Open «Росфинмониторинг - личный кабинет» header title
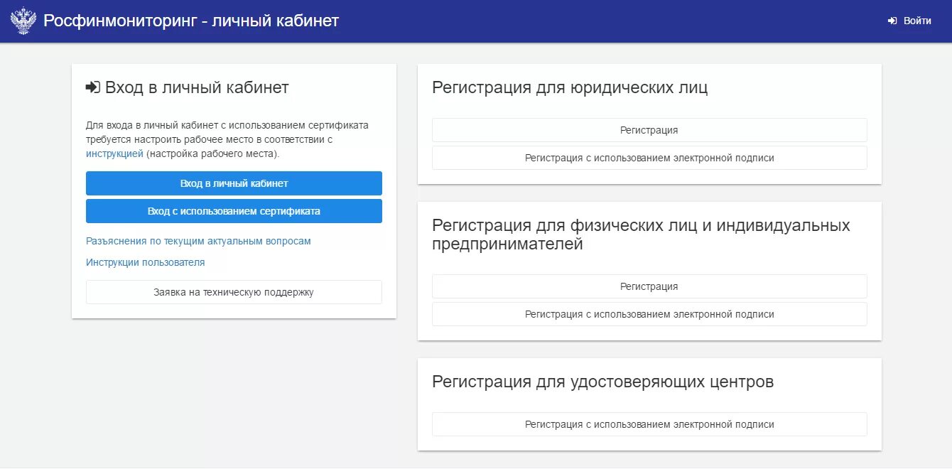 click(x=191, y=21)
